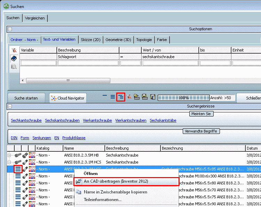Open the Cloud Navigator
Image resolution: width=261 pixels, height=207 pixels.
[68, 98]
